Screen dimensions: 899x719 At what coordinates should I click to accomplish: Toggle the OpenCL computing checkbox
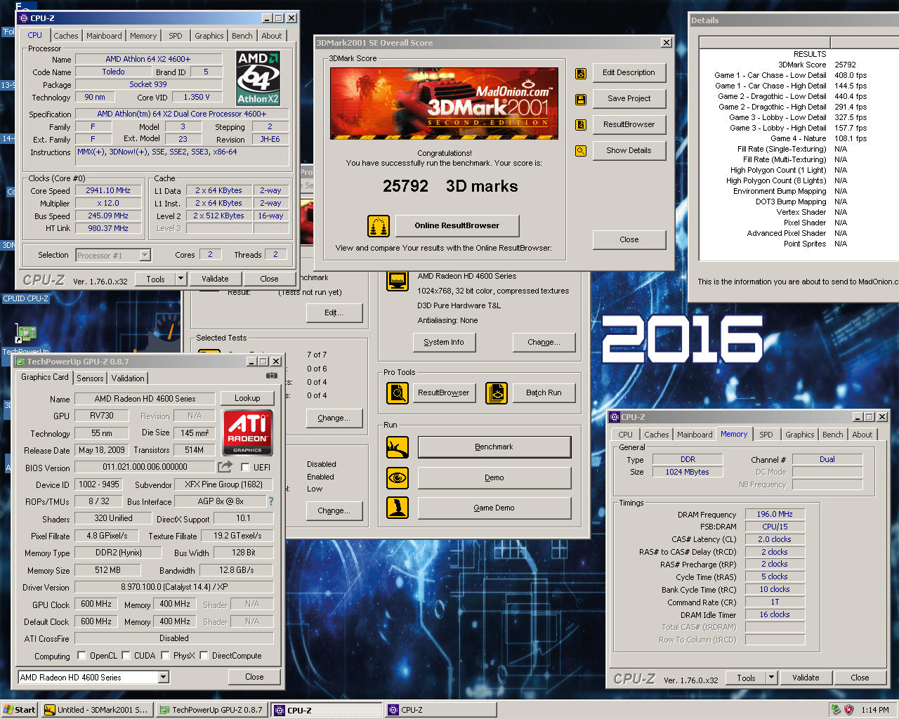click(81, 656)
